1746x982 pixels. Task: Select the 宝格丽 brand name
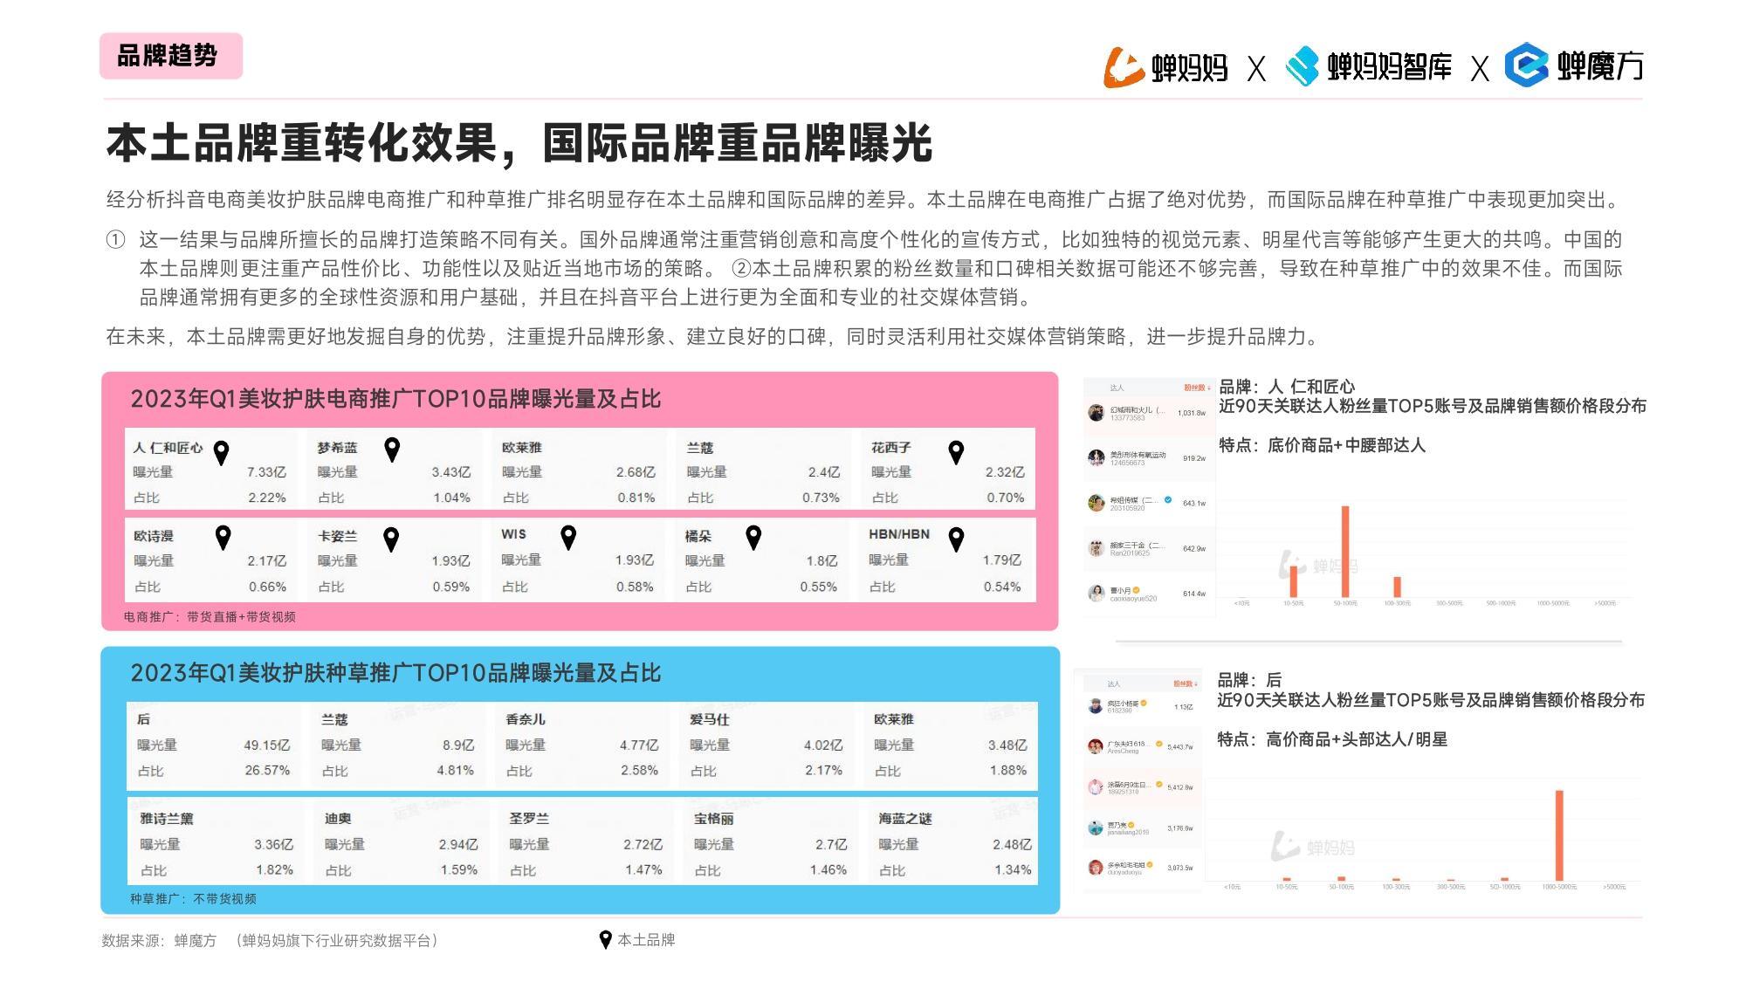click(714, 819)
